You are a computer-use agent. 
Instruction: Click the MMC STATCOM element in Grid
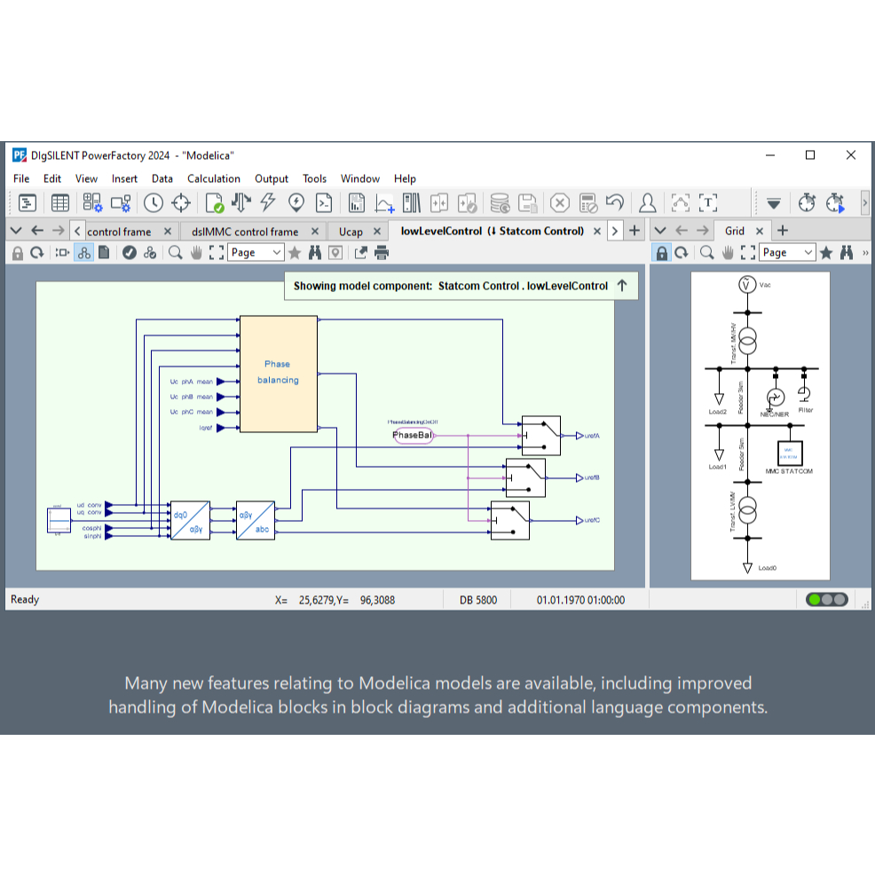tap(790, 453)
